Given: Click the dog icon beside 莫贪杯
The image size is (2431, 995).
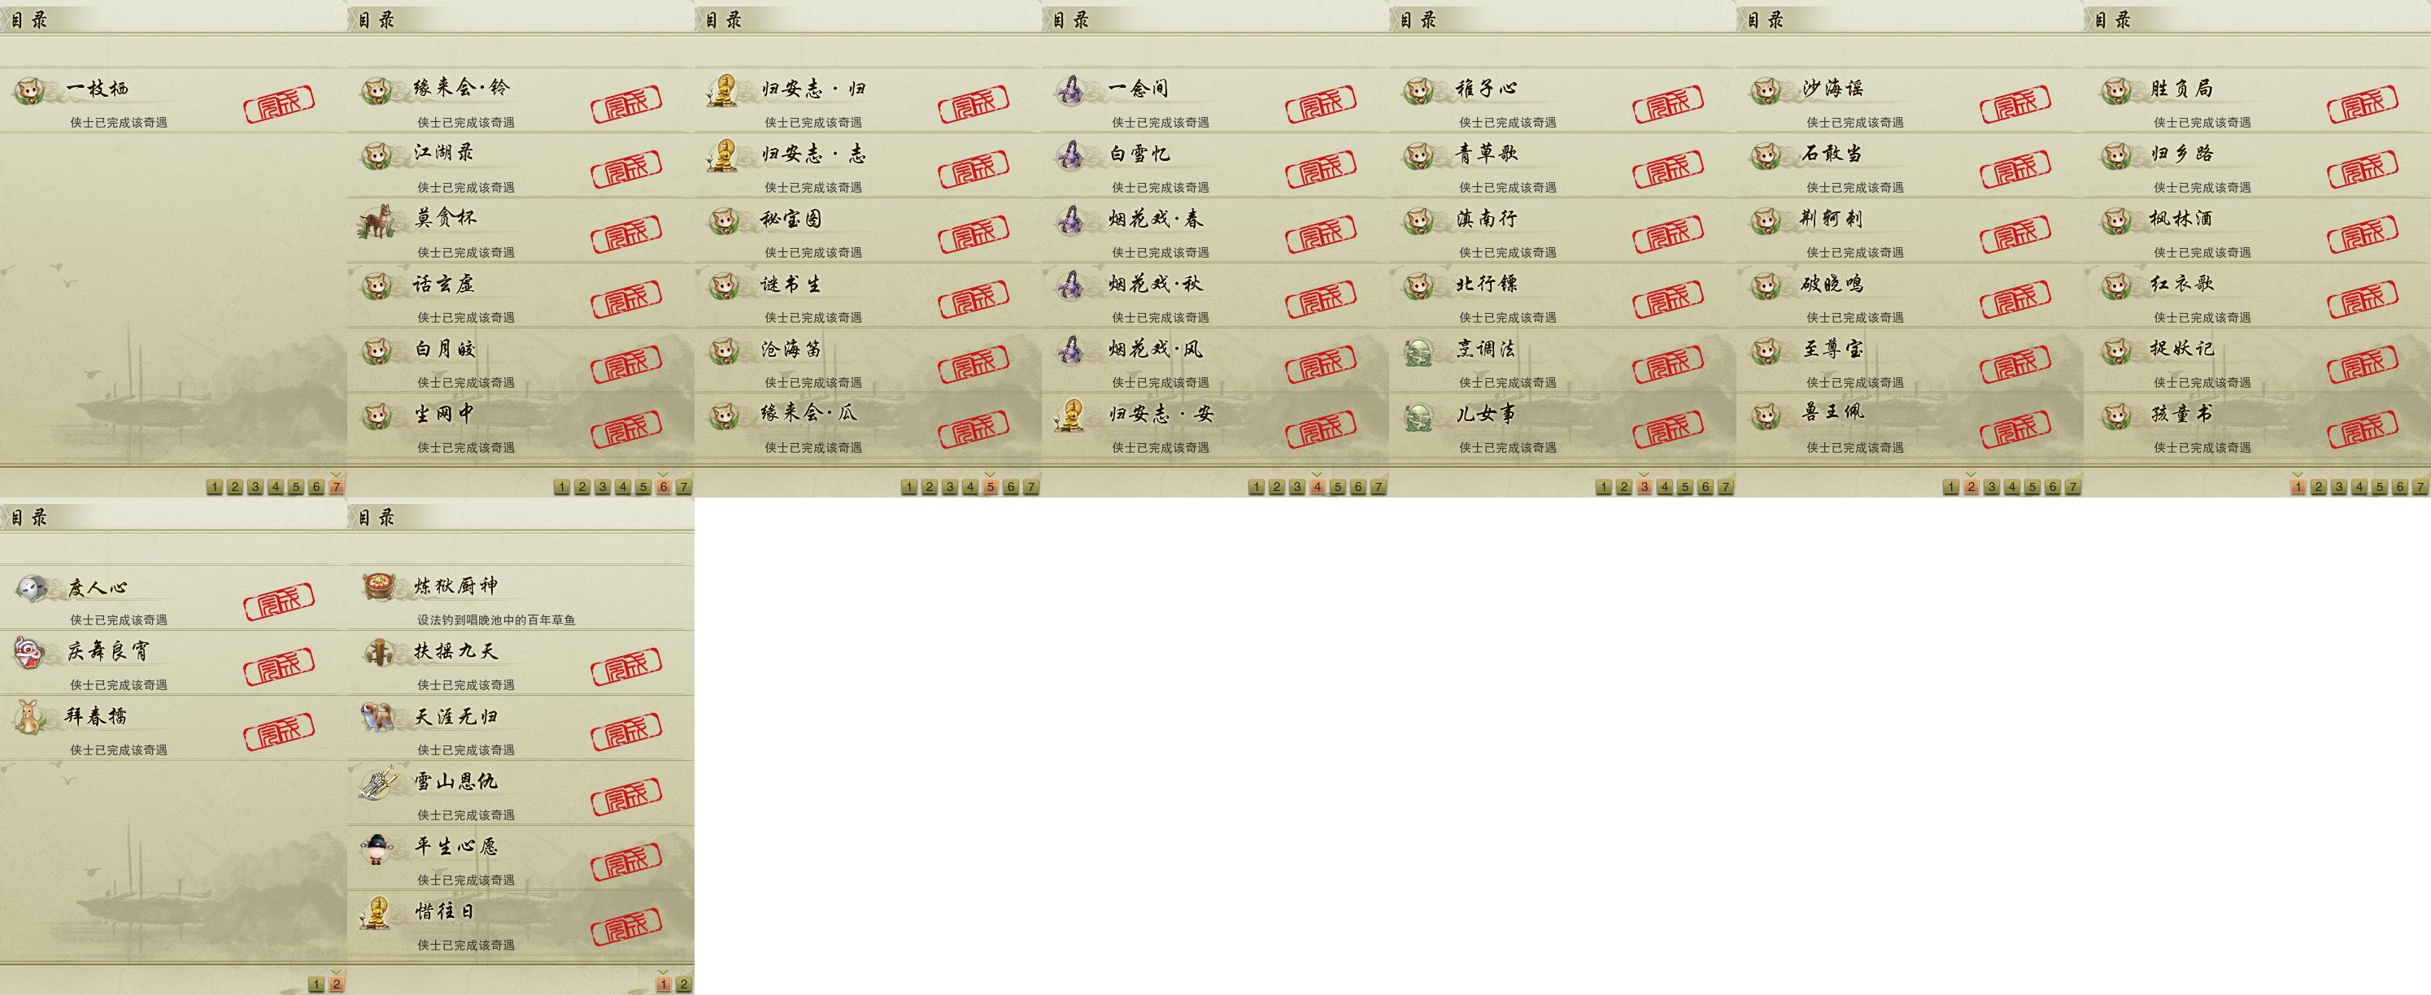Looking at the screenshot, I should (377, 220).
